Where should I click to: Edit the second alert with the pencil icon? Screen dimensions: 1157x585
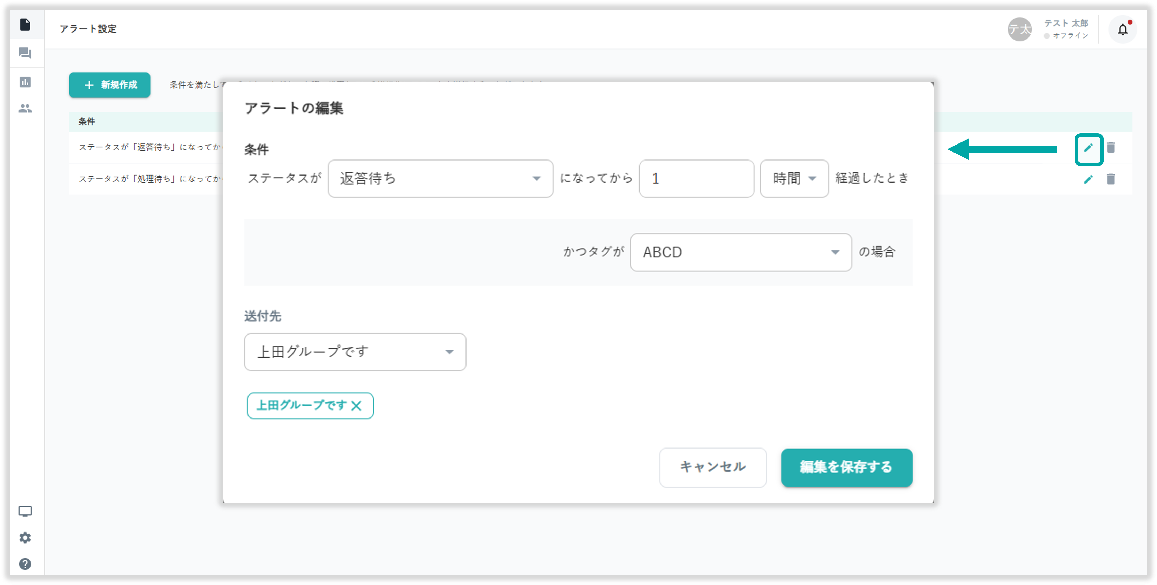[1088, 180]
